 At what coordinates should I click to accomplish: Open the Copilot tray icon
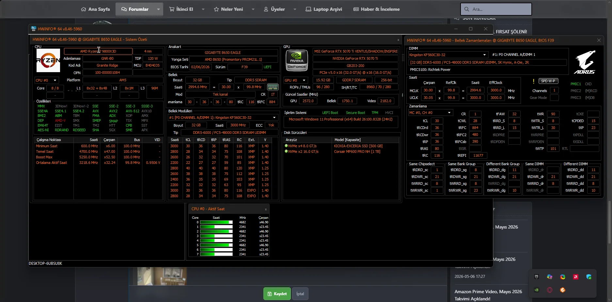coord(550,277)
